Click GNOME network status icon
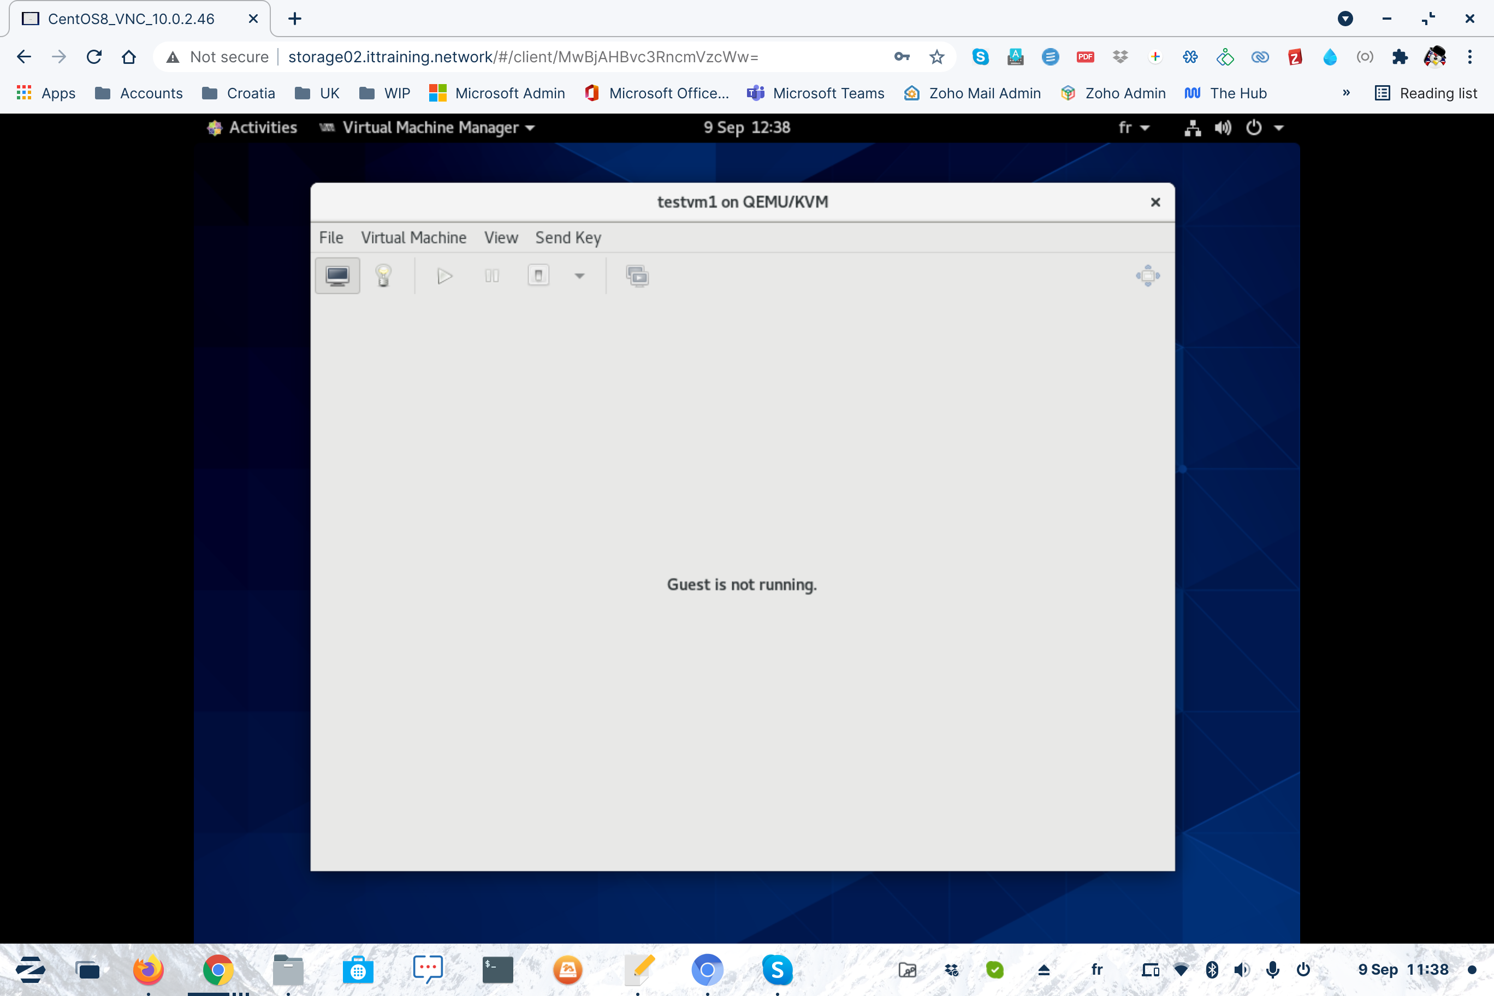Image resolution: width=1494 pixels, height=996 pixels. click(1192, 128)
